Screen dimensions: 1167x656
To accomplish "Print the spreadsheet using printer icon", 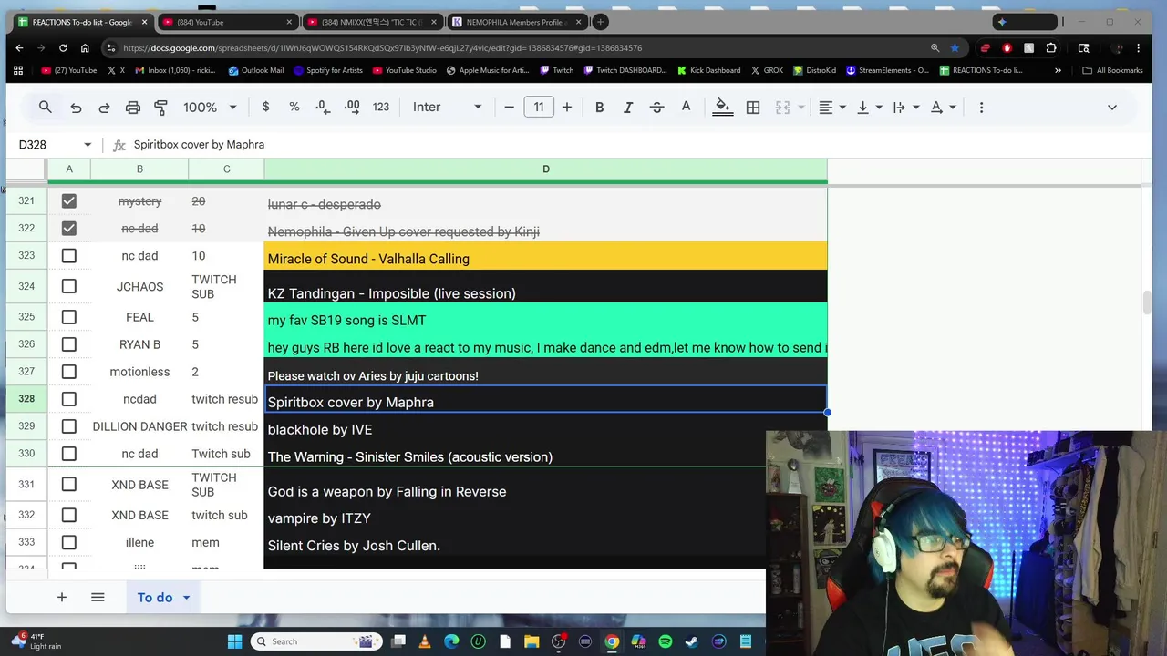I will 133,108.
